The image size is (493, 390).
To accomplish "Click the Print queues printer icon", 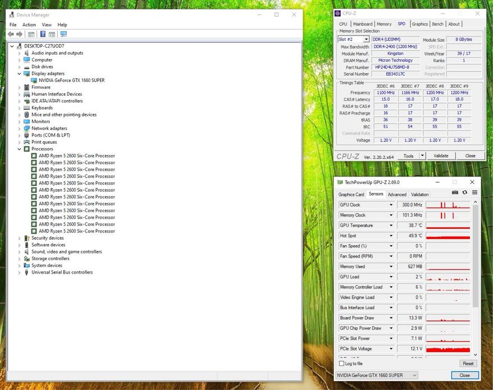I will coord(27,142).
